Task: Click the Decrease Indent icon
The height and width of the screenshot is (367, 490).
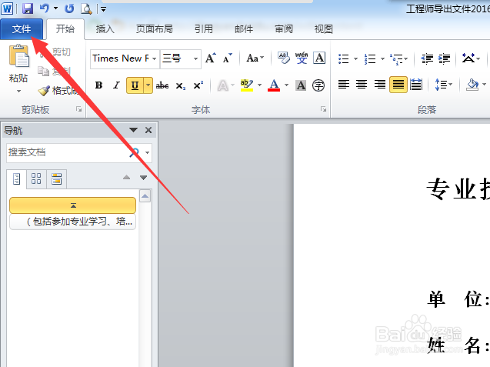Action: 427,58
